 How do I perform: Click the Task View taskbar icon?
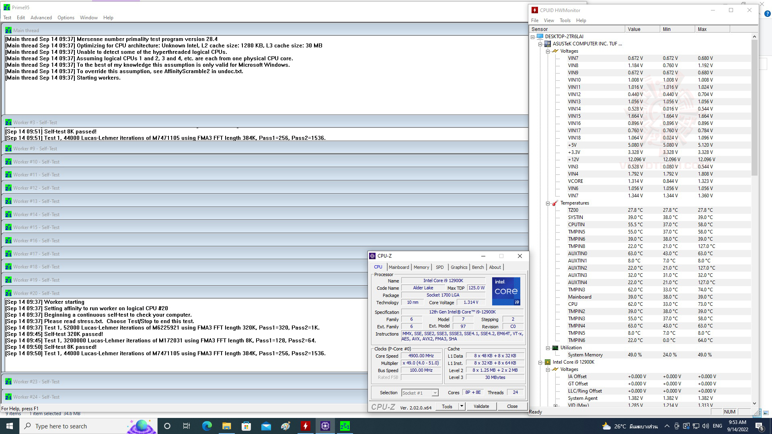tap(187, 426)
